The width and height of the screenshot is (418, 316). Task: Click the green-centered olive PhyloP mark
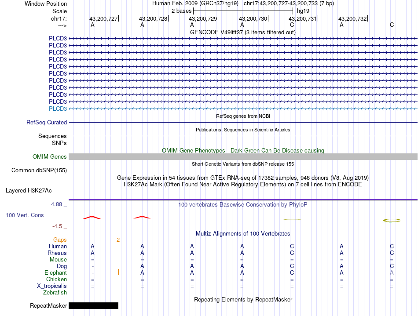tap(392, 221)
